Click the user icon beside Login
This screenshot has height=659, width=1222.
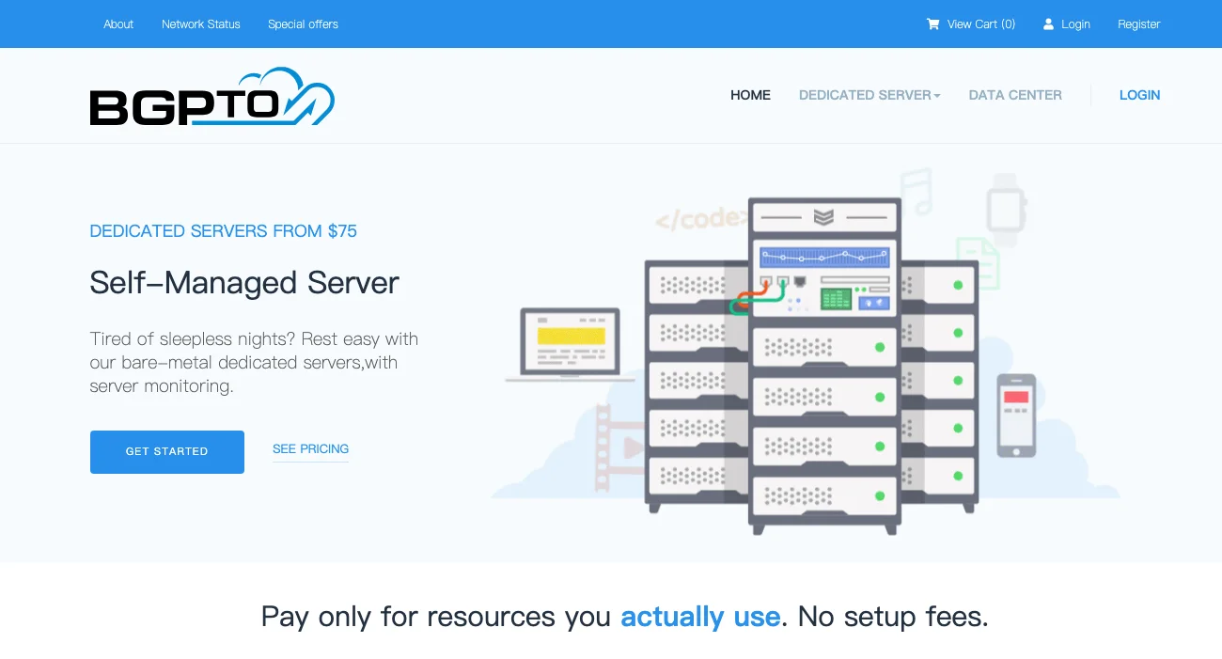click(x=1049, y=24)
